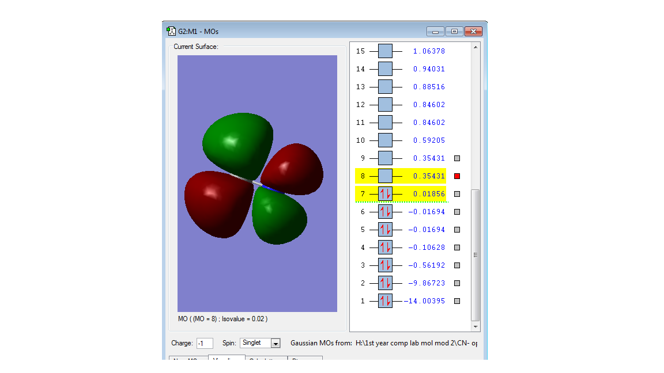Open the Spin Singlet dropdown
Image resolution: width=664 pixels, height=373 pixels.
point(276,344)
